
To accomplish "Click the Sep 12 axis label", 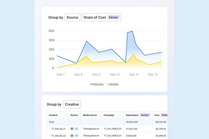I will [x=153, y=75].
